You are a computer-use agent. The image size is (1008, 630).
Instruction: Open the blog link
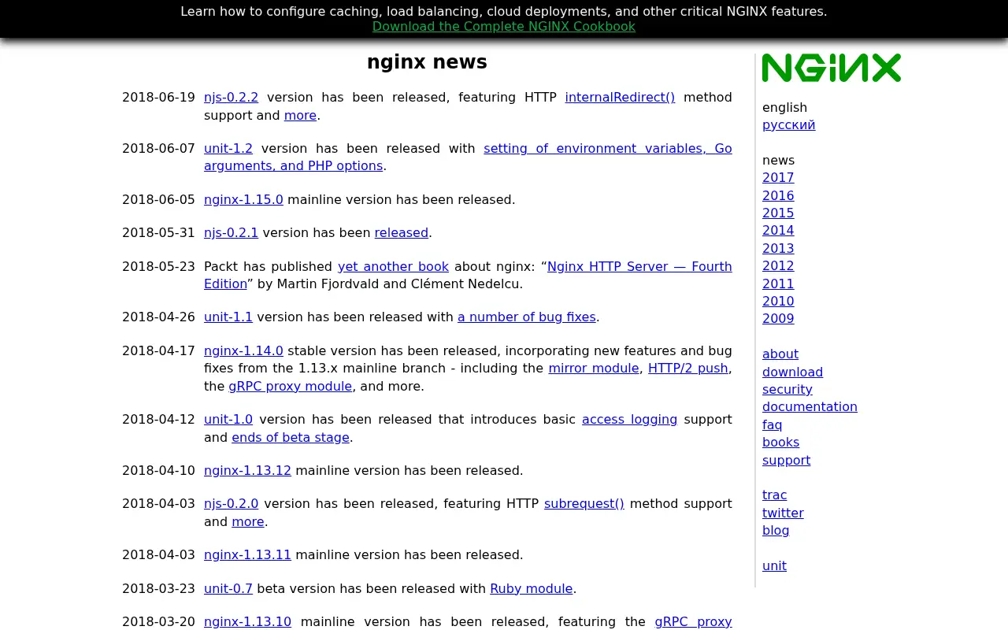(776, 530)
